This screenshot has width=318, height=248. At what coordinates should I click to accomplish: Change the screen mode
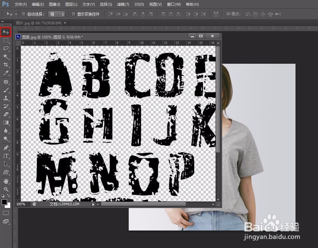(x=6, y=221)
